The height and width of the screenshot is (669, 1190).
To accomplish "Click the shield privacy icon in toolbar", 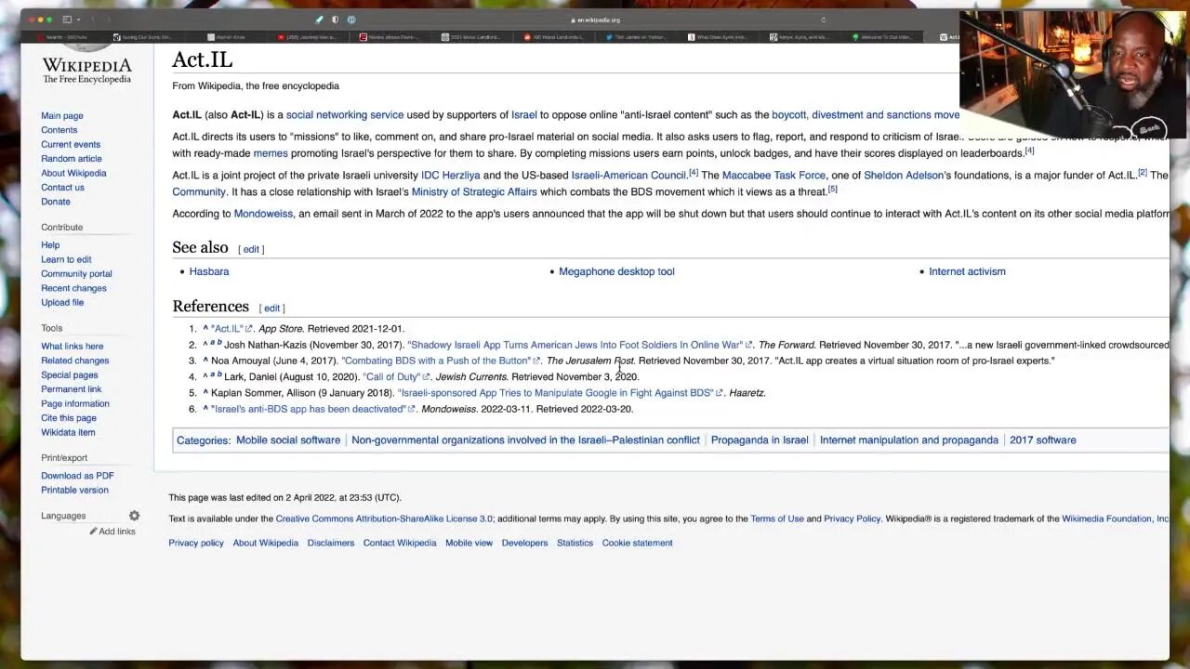I will point(335,20).
